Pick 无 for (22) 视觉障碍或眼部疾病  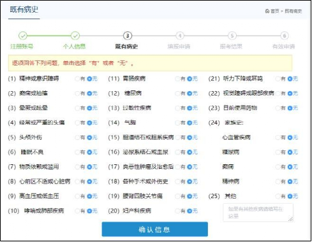[x=290, y=94]
